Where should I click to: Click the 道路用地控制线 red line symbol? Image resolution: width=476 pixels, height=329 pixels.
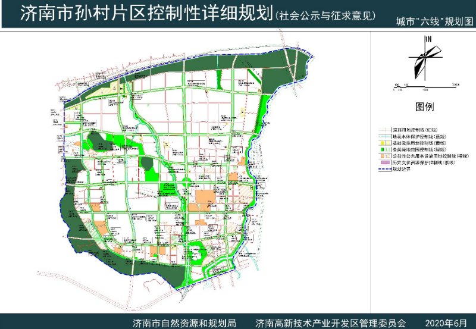pyautogui.click(x=386, y=129)
